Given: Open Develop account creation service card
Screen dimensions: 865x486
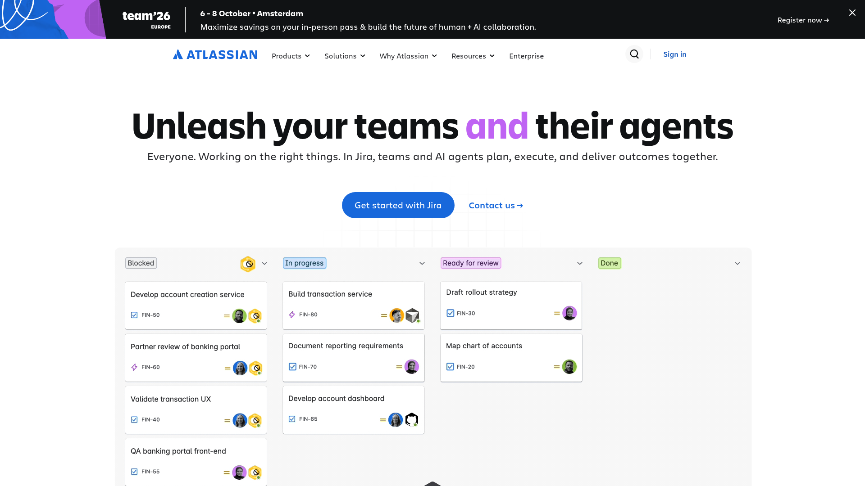Looking at the screenshot, I should pos(196,306).
